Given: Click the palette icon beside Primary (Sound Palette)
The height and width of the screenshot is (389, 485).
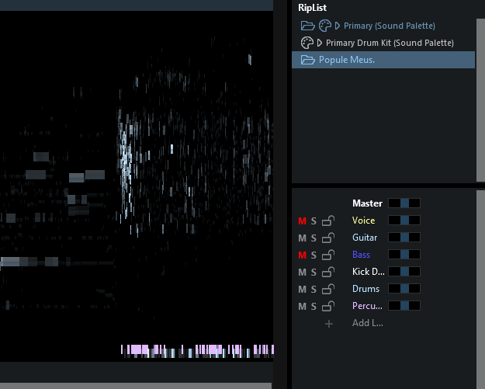Looking at the screenshot, I should [x=325, y=26].
